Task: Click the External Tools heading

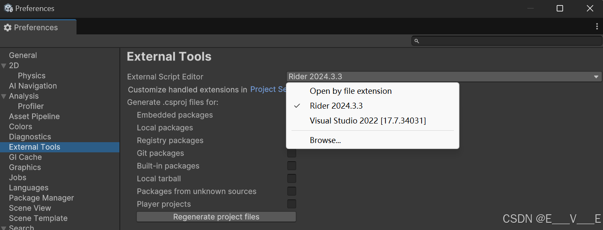Action: 169,56
